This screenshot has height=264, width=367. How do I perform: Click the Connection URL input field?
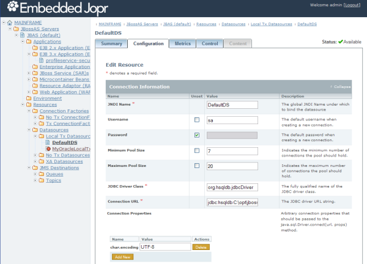[232, 202]
